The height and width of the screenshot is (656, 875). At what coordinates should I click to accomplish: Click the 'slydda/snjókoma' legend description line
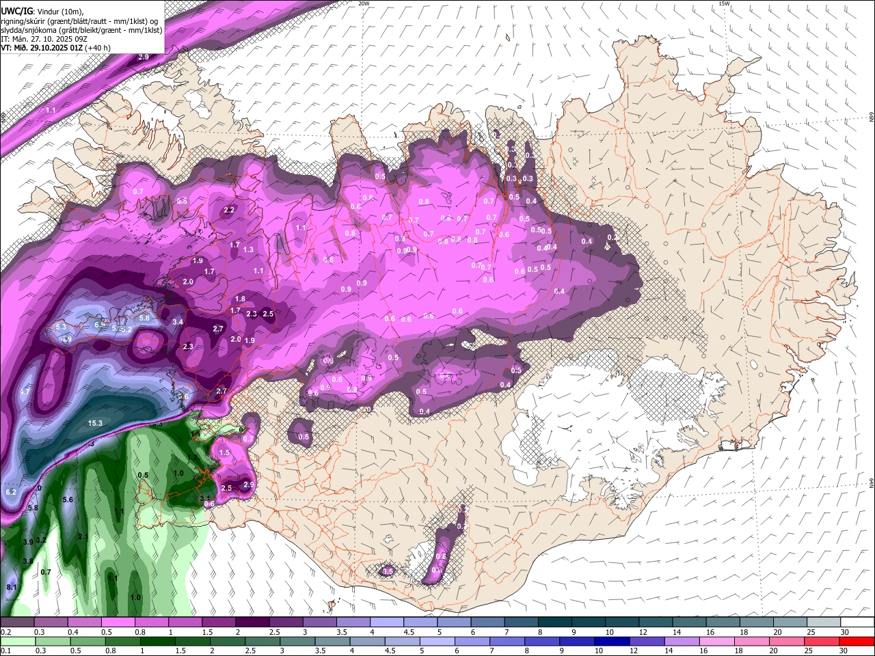coord(81,30)
